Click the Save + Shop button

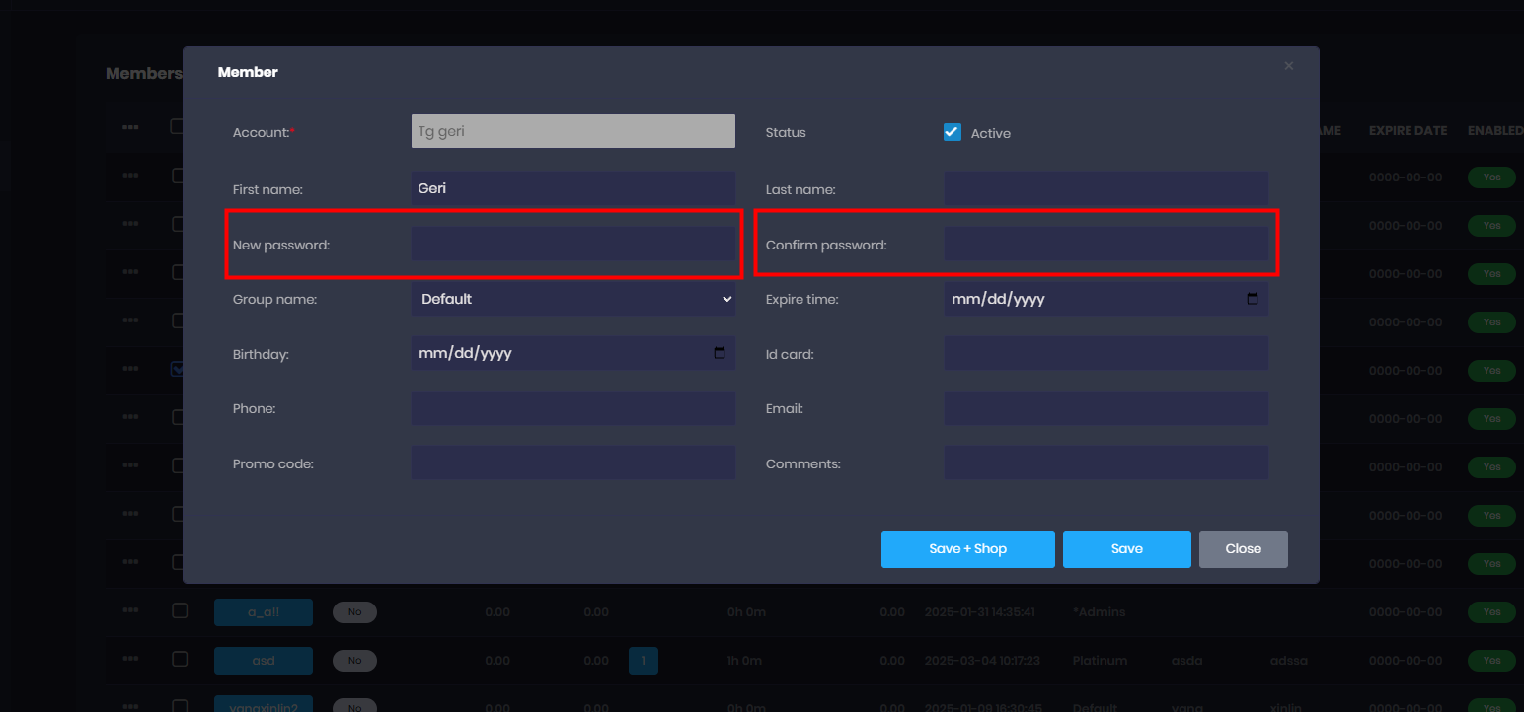967,549
